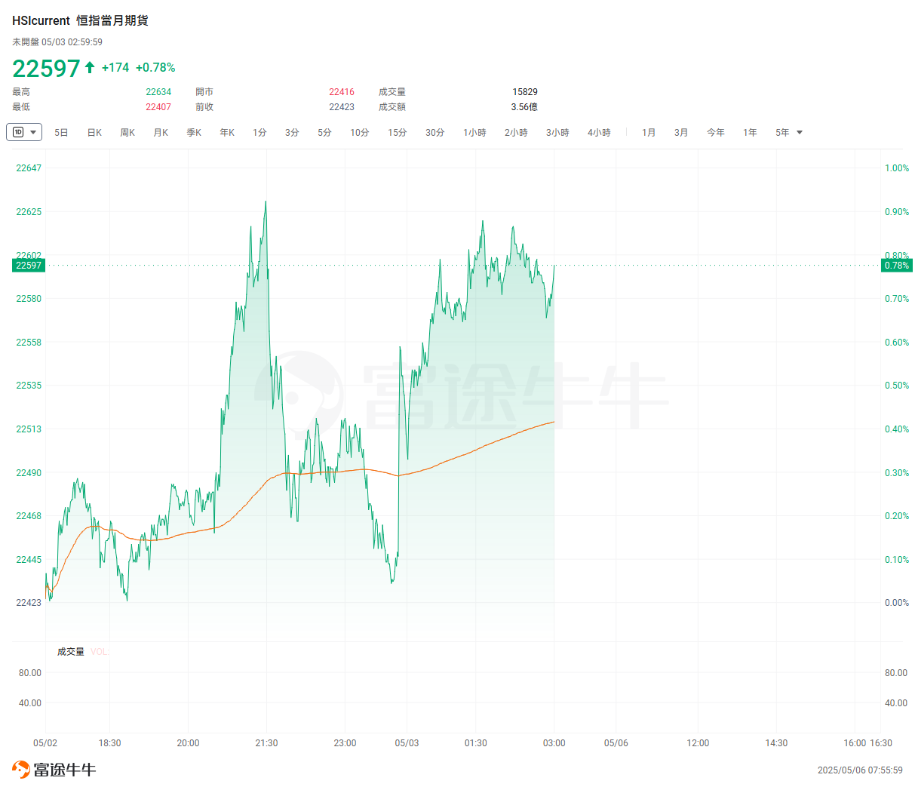This screenshot has width=915, height=790.
Task: Click the green up-arrow price indicator
Action: tap(90, 67)
